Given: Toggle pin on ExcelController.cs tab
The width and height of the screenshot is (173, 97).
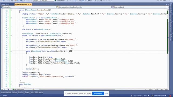Looking at the screenshot, I should pyautogui.click(x=28, y=5).
